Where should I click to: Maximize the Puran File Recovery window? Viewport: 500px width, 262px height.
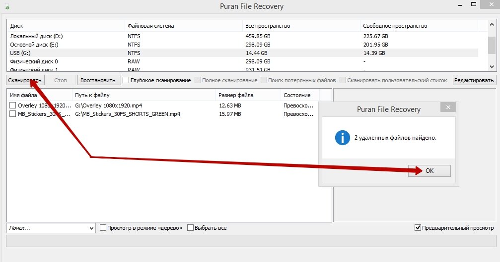[x=474, y=4]
